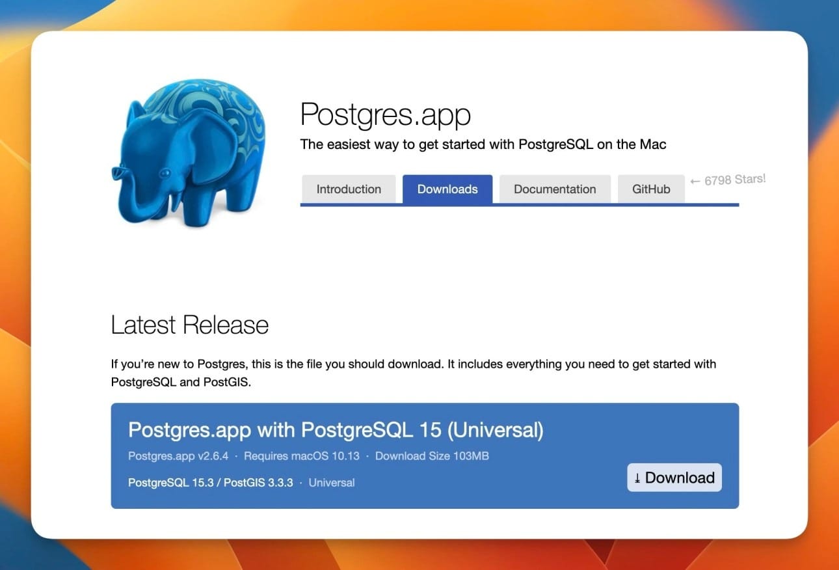Switch to the Documentation tab
The height and width of the screenshot is (570, 839).
coord(555,189)
